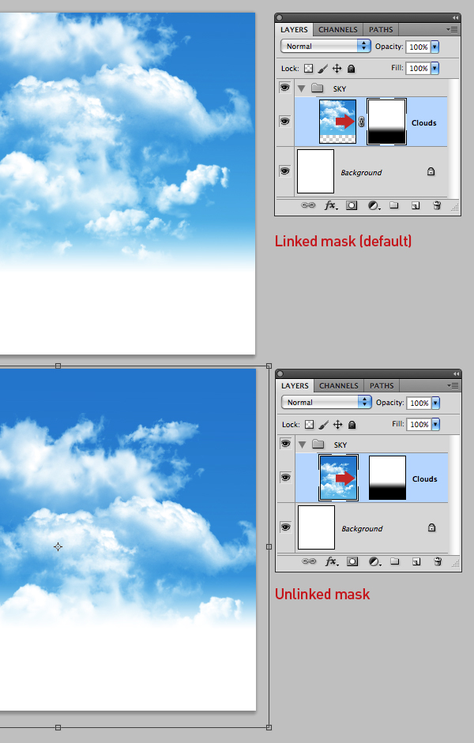Screen dimensions: 474x743
Task: Open fx layer styles in Unlinked mask panel
Action: [x=332, y=561]
